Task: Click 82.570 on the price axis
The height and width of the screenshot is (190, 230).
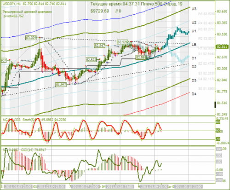Action: [222, 57]
